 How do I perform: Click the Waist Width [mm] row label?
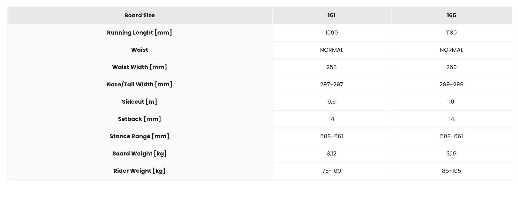[x=139, y=67]
